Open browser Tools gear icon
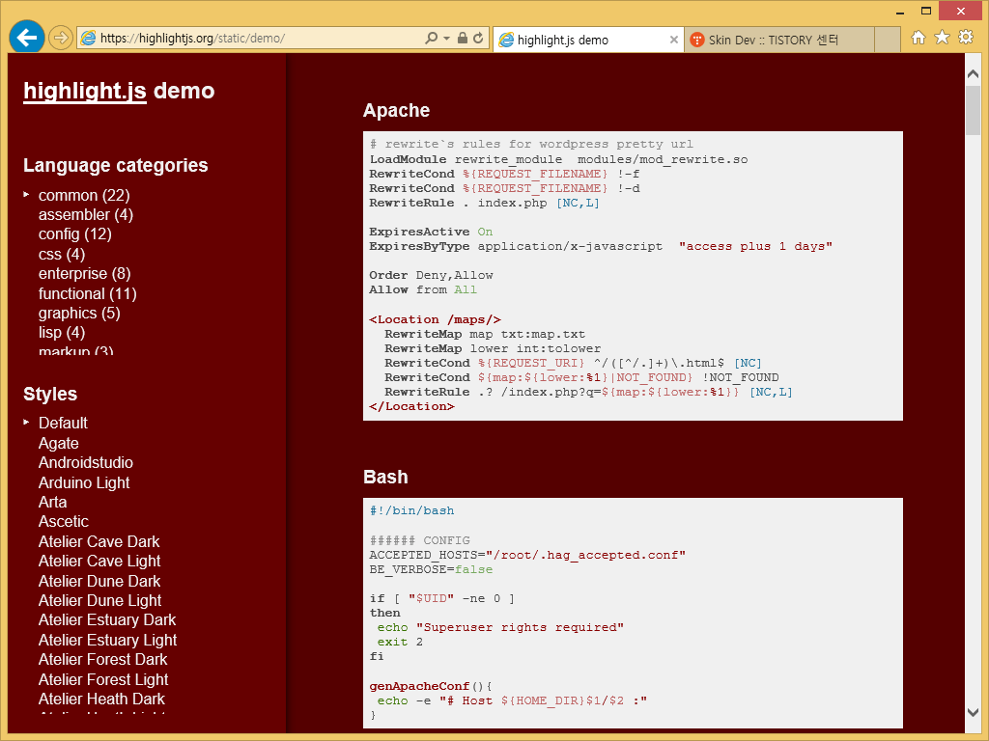Viewport: 989px width, 741px height. 966,38
